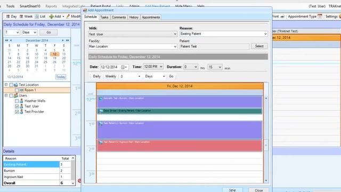Uncheck the Test User checkbox
Screen dimensions: 341x192
[17, 106]
